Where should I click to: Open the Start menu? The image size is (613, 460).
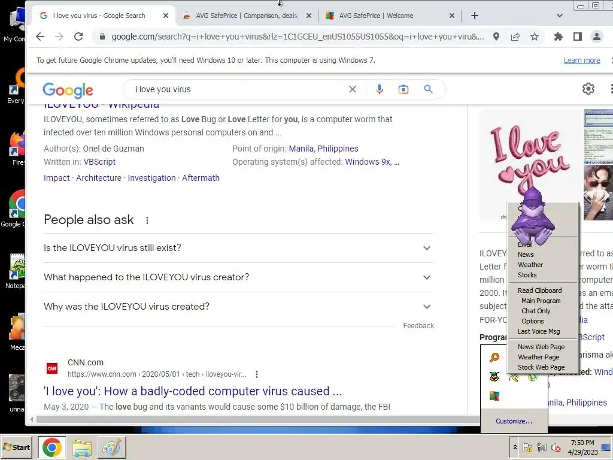point(16,447)
